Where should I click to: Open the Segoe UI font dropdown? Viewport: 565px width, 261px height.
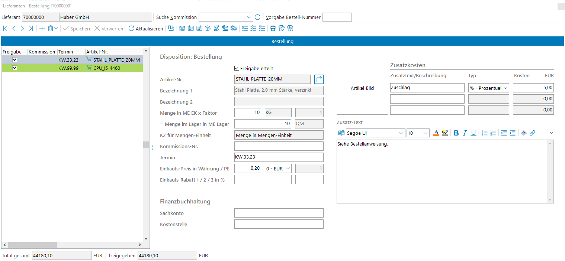[x=401, y=133]
